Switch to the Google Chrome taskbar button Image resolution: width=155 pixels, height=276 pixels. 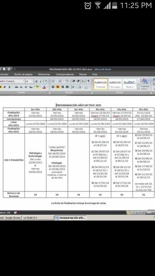11,218
